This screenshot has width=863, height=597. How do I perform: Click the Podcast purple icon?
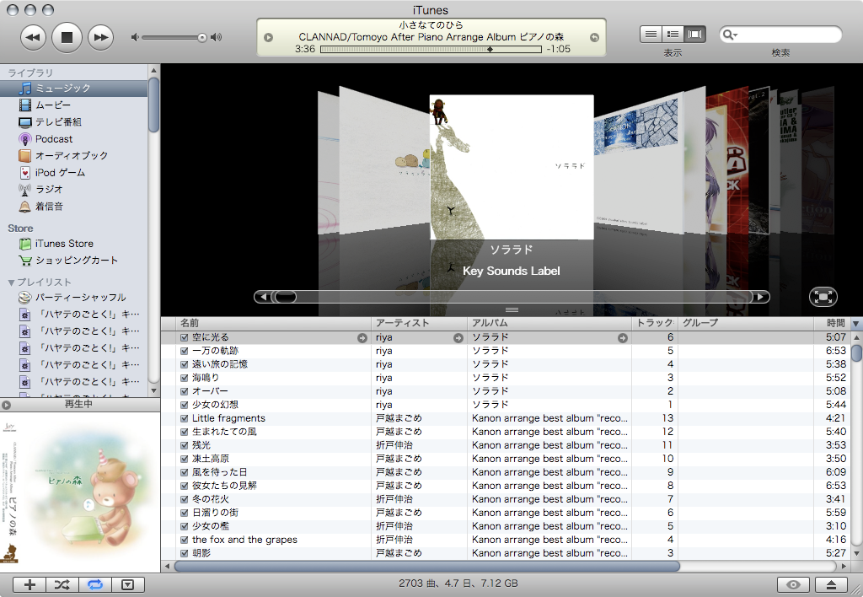[24, 139]
